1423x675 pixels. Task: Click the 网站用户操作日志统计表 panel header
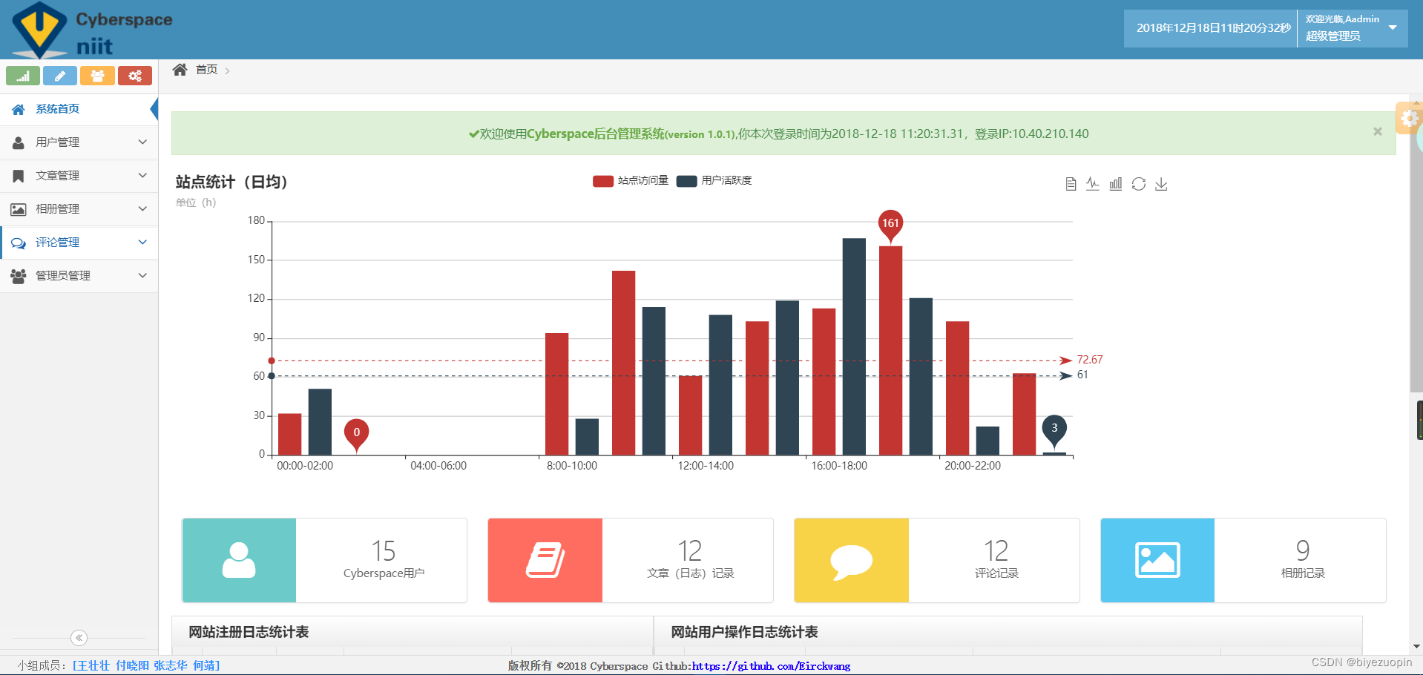pos(1008,632)
